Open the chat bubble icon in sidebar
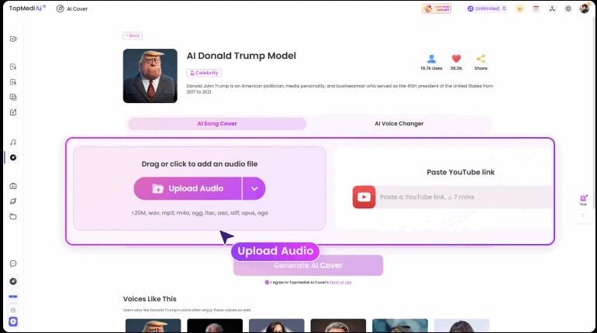This screenshot has height=333, width=597. pos(13,263)
